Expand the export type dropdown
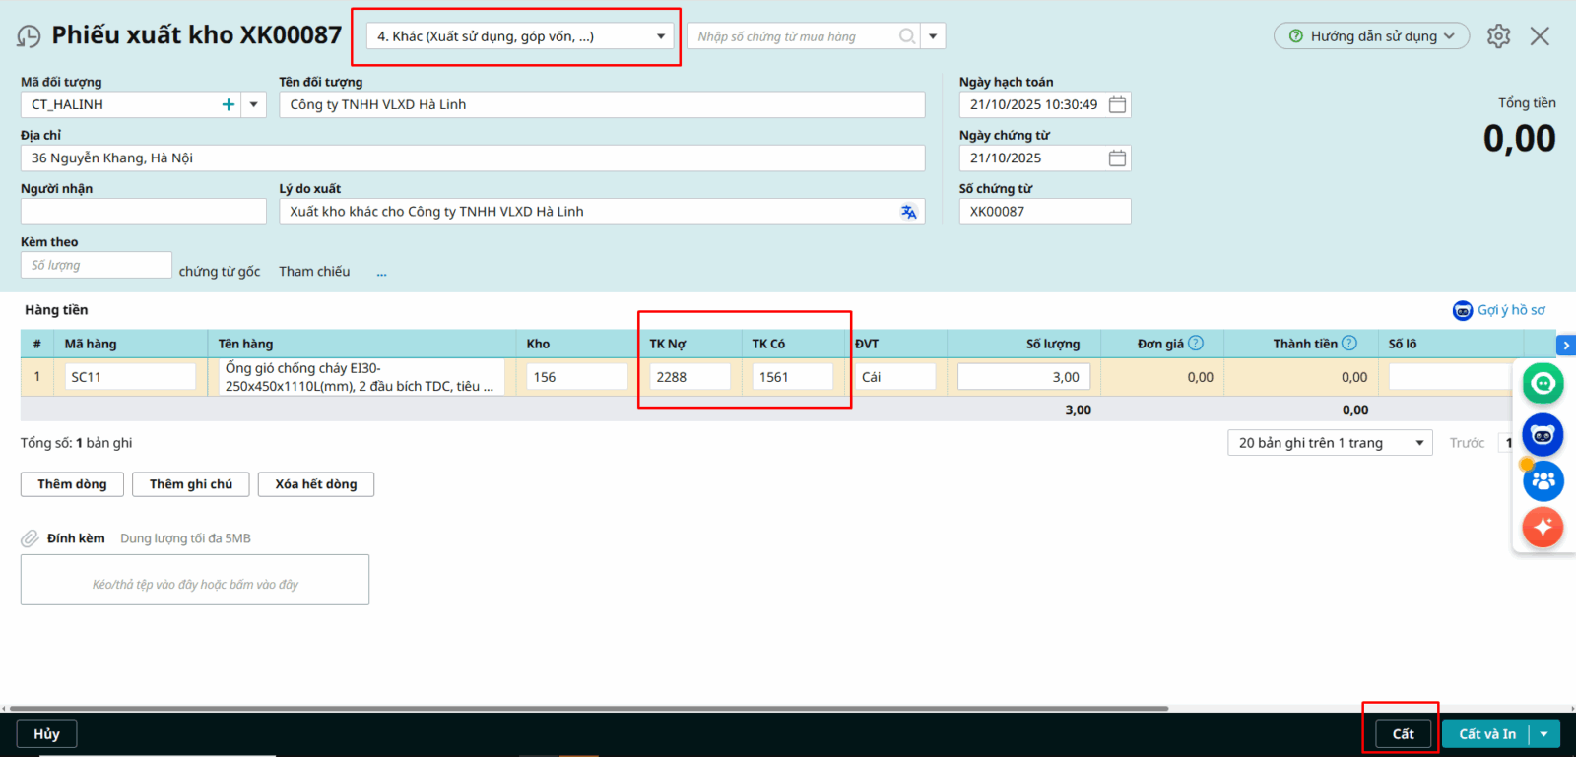The image size is (1576, 757). point(661,36)
